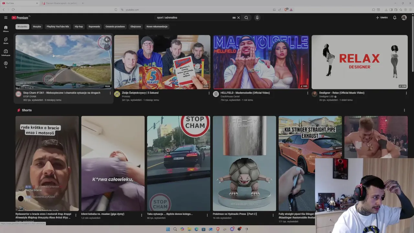The width and height of the screenshot is (414, 233).
Task: Play the STOP CHAM Audi short
Action: click(179, 163)
